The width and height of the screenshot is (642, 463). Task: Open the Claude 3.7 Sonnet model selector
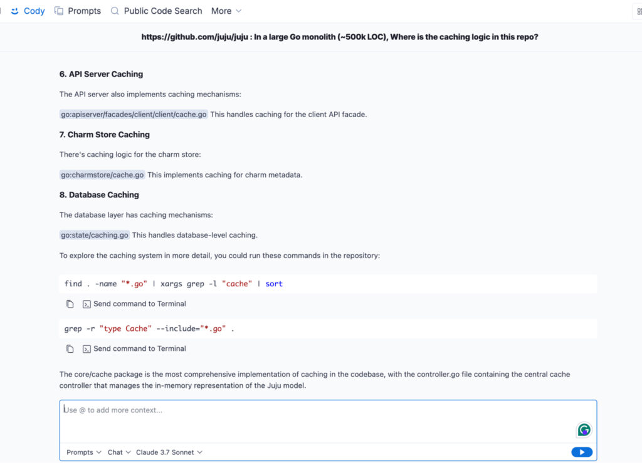click(169, 452)
